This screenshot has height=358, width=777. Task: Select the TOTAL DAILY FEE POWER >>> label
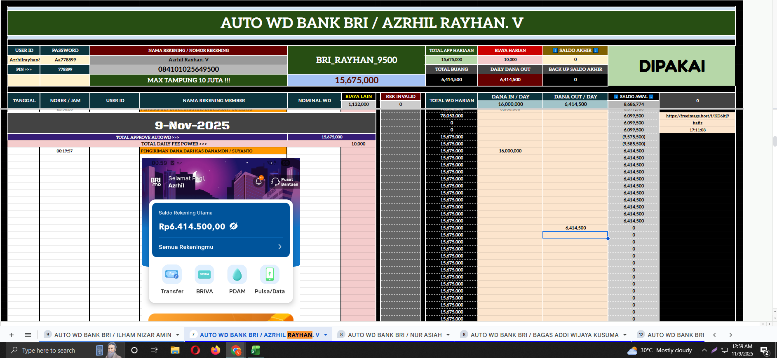click(x=174, y=144)
